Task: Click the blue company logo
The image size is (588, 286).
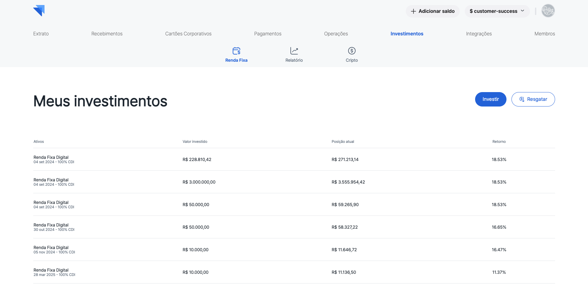Action: (x=39, y=11)
